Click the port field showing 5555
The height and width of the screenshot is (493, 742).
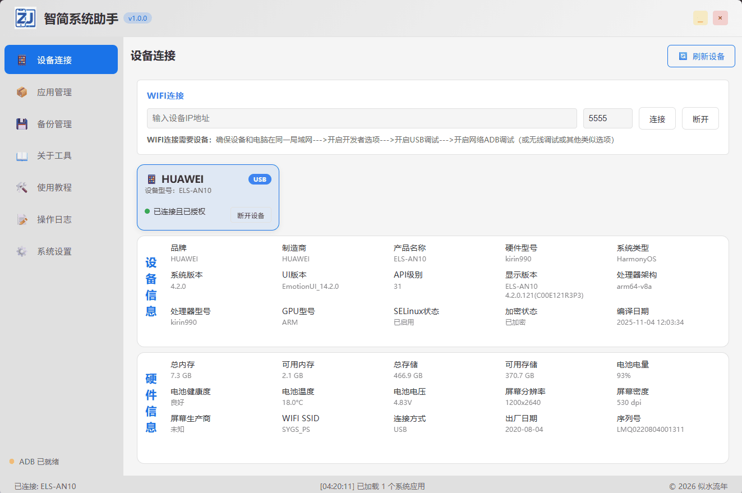coord(608,118)
